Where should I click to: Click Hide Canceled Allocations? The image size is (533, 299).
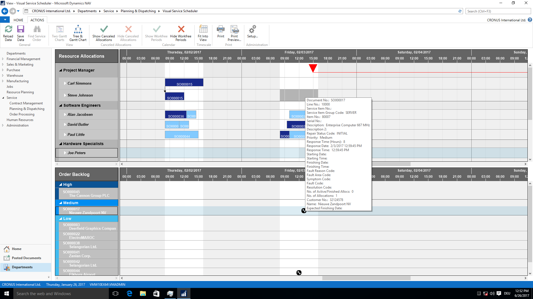pyautogui.click(x=128, y=33)
